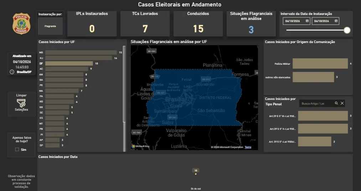The width and height of the screenshot is (361, 191).
Task: Select the AP bar in UF chart
Action: pyautogui.click(x=52, y=140)
